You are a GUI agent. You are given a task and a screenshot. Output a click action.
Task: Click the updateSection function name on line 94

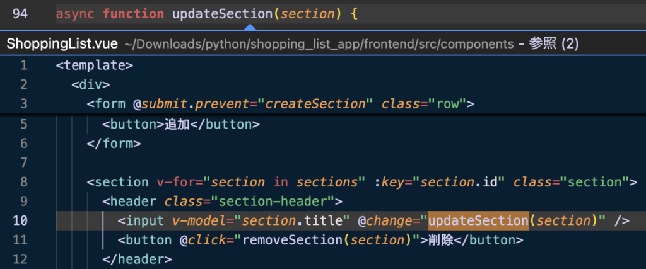tap(223, 14)
